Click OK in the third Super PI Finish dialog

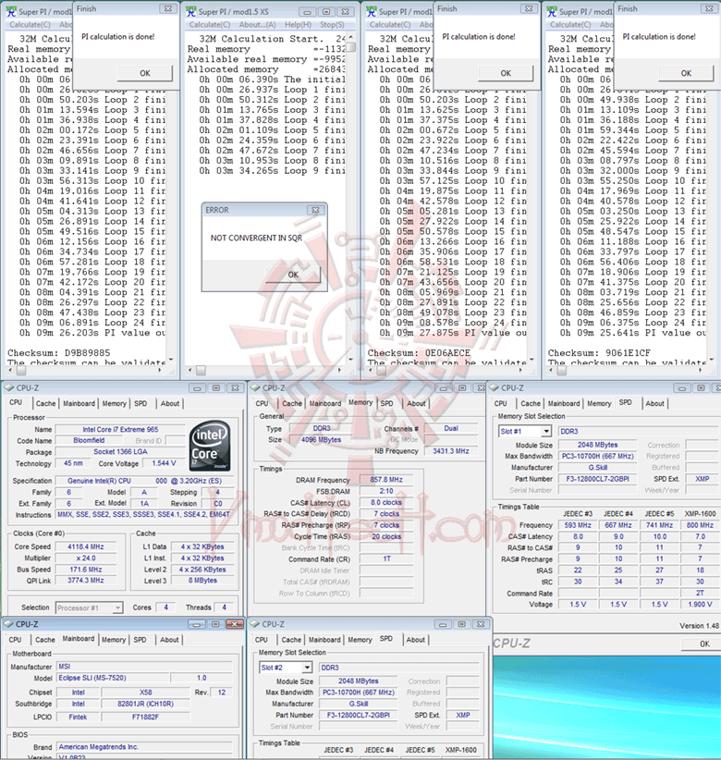[x=506, y=73]
